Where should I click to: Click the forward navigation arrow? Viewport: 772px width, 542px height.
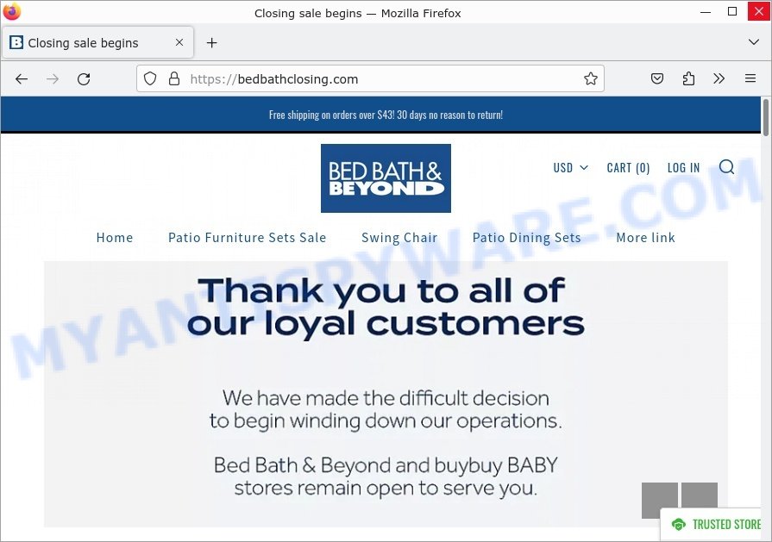point(53,78)
